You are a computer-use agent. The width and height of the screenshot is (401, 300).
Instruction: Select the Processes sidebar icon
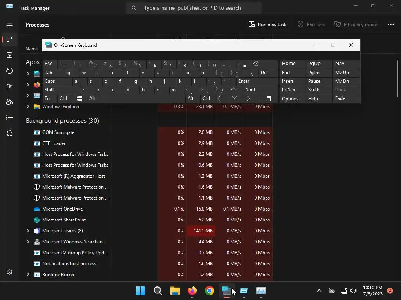(9, 39)
